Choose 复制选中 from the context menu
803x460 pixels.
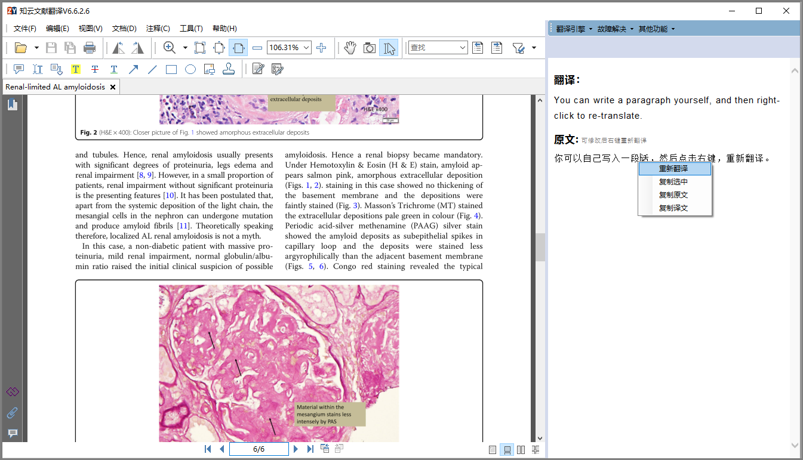[x=675, y=182]
